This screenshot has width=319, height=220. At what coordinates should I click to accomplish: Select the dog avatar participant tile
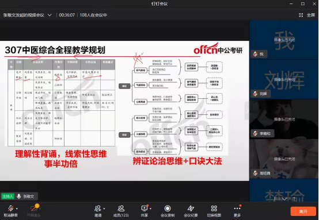pos(284,159)
